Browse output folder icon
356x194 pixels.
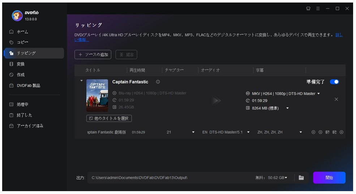(x=301, y=178)
